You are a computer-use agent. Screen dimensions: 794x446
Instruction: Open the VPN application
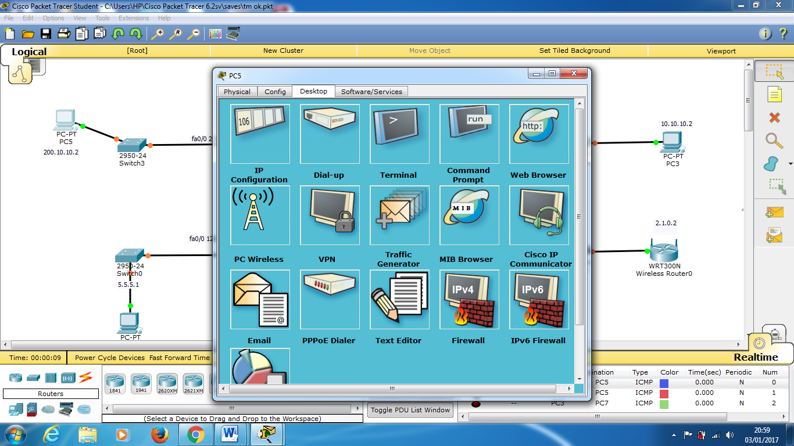[330, 215]
